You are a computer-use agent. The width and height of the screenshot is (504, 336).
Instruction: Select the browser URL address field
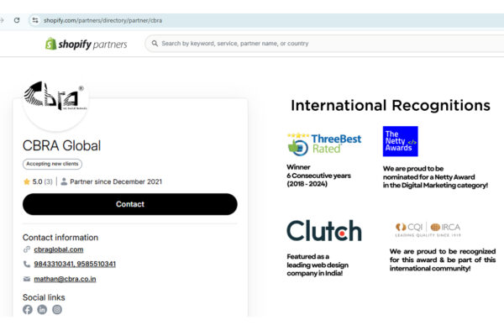point(267,20)
